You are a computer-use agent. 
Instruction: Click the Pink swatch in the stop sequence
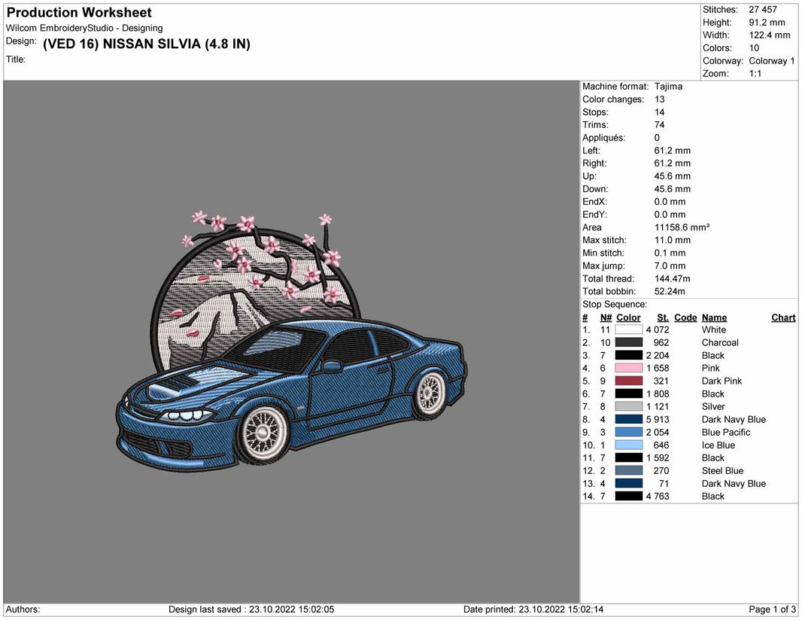pyautogui.click(x=630, y=368)
